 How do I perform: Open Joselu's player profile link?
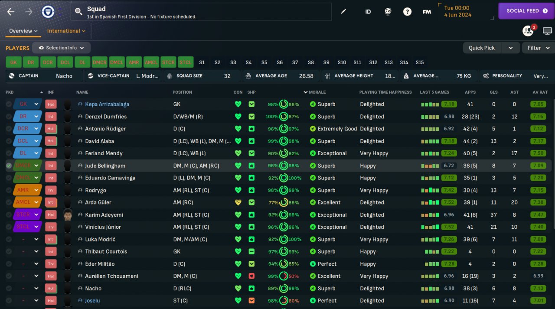[92, 301]
